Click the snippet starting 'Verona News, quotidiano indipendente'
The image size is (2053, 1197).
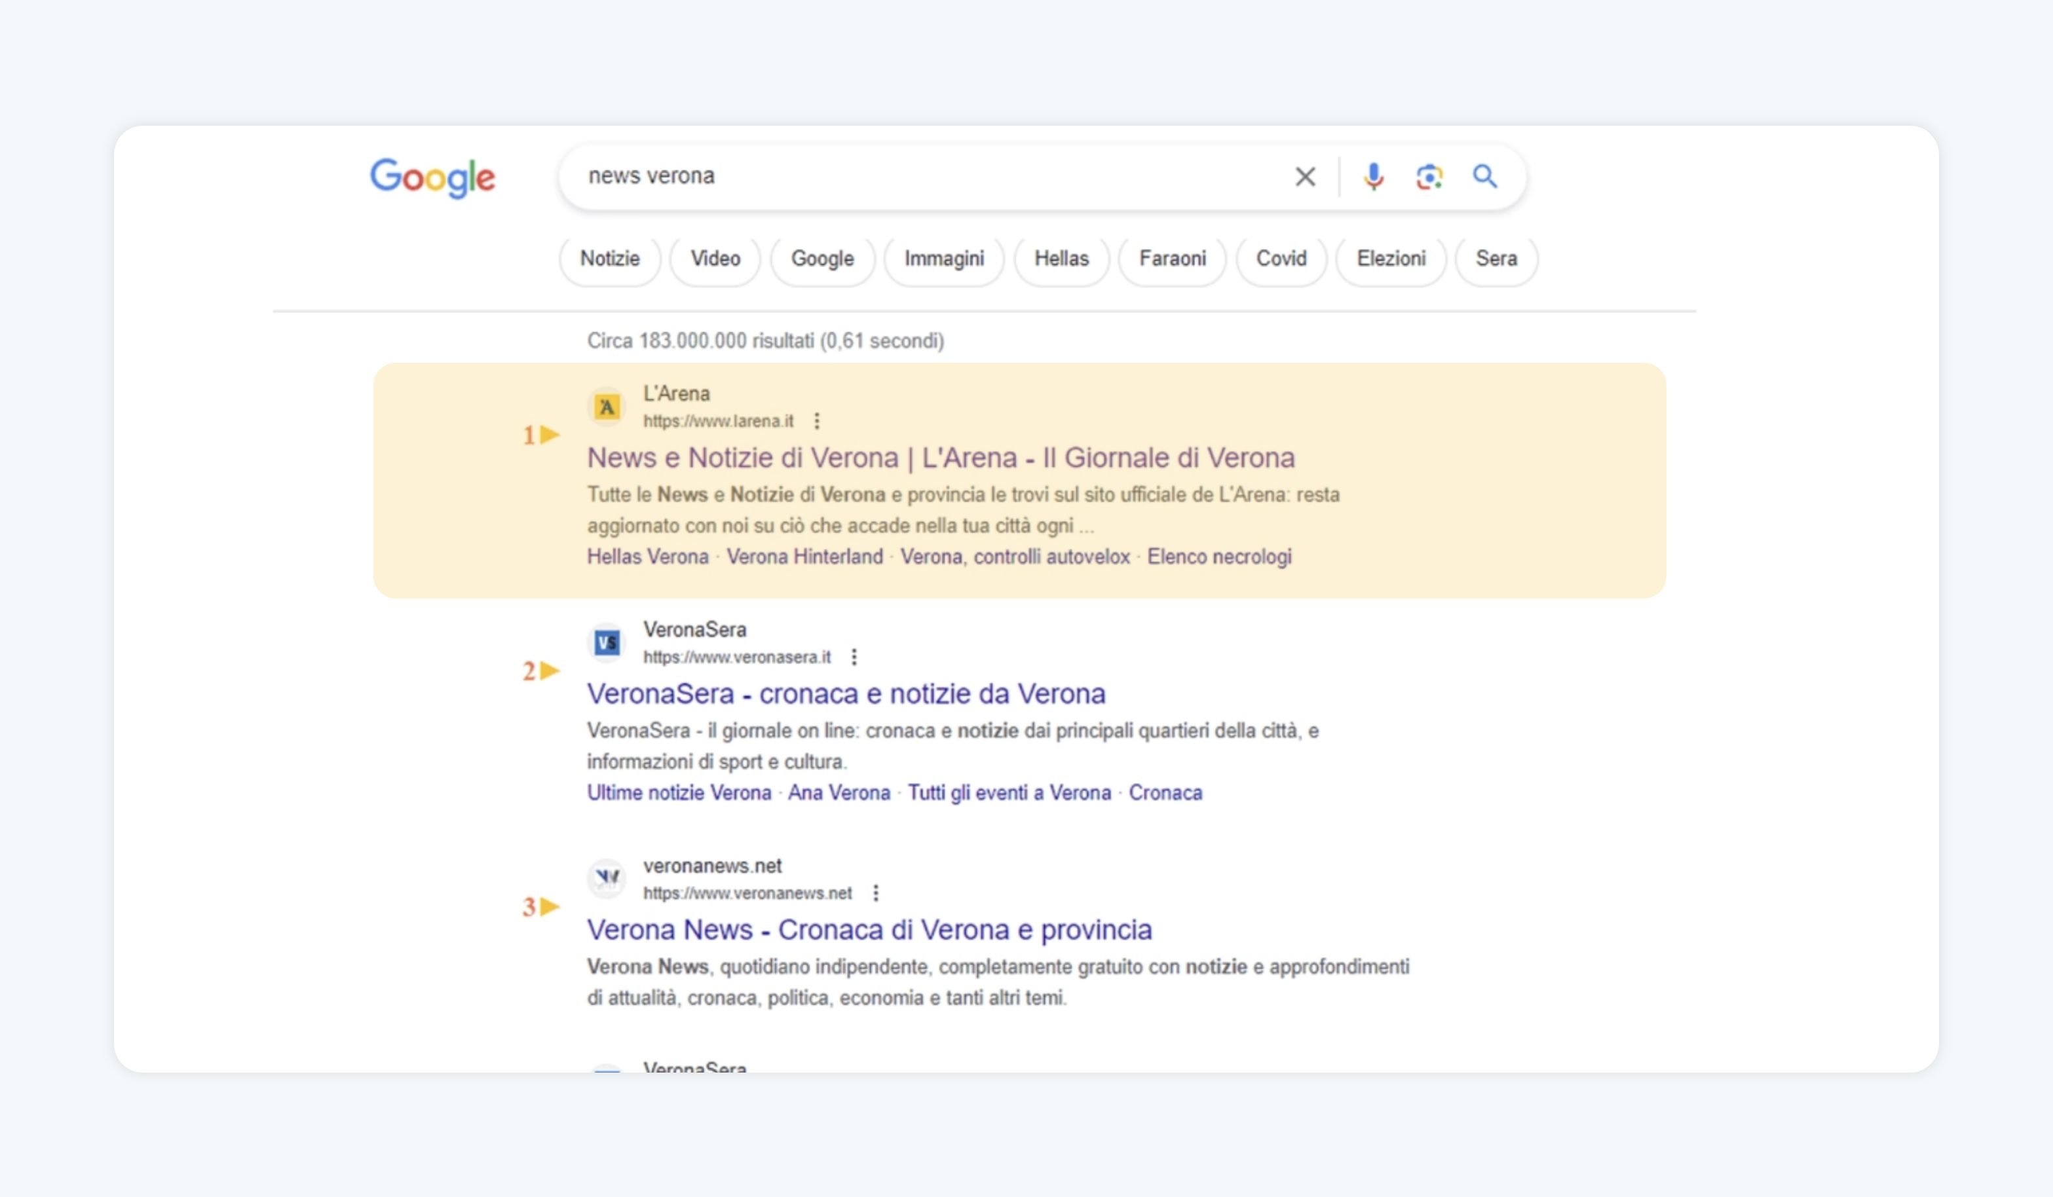998,982
